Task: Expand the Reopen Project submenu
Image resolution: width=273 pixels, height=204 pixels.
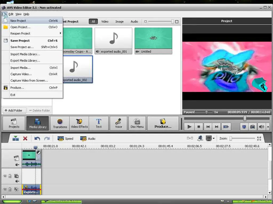Action: [x=32, y=33]
